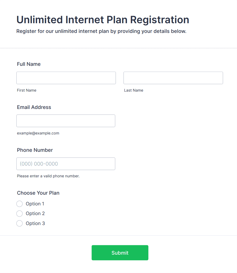
Task: Click the "Phone Number" label
Action: 35,150
